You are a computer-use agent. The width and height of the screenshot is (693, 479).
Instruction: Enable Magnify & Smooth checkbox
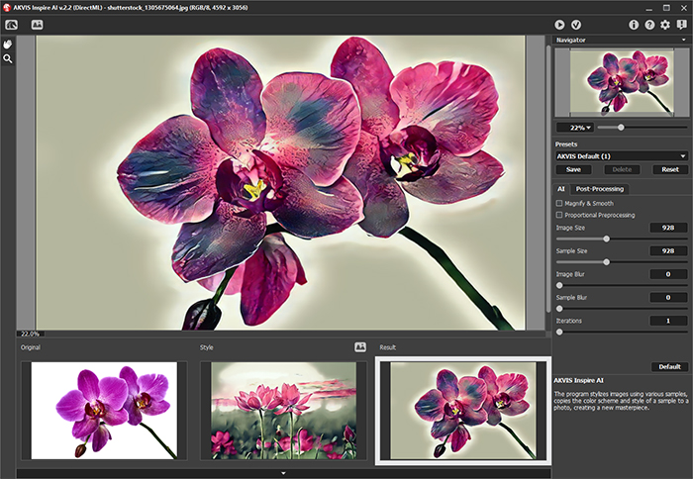point(559,203)
